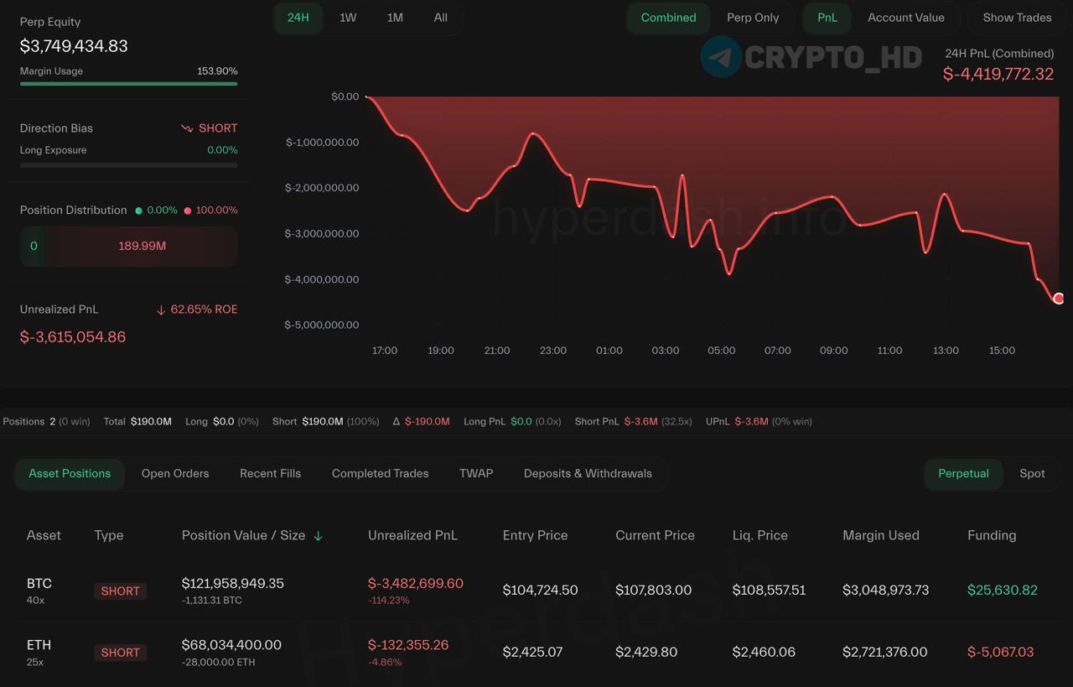
Task: Click the Margin Usage progress bar
Action: [x=128, y=84]
